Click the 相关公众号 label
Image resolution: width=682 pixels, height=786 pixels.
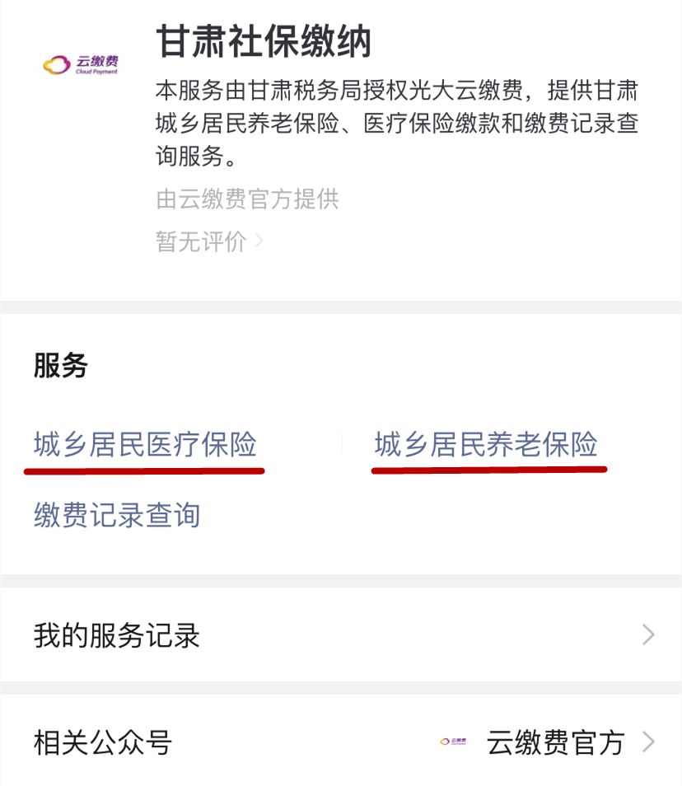click(103, 742)
